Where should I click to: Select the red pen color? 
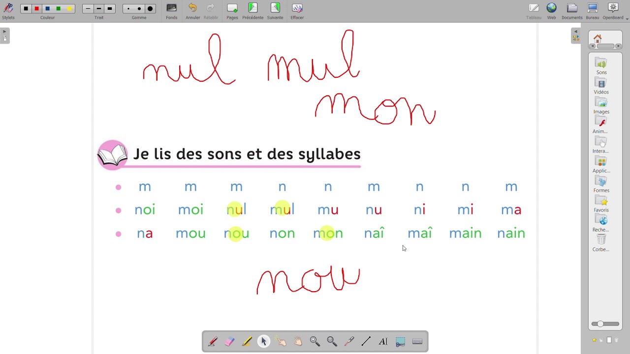click(x=36, y=9)
